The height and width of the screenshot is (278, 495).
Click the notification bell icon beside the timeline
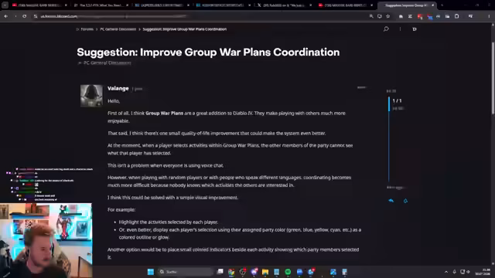405,201
